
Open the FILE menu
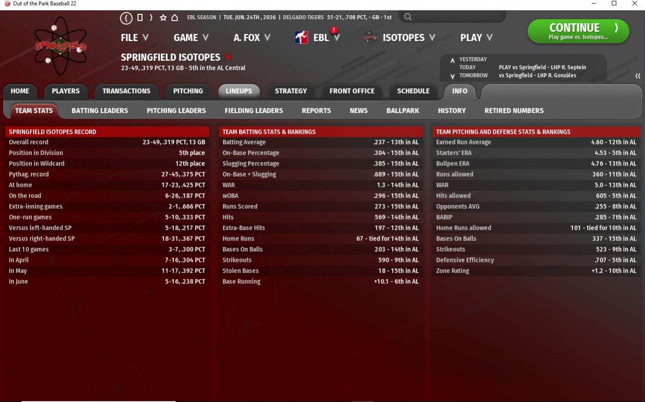coord(134,38)
